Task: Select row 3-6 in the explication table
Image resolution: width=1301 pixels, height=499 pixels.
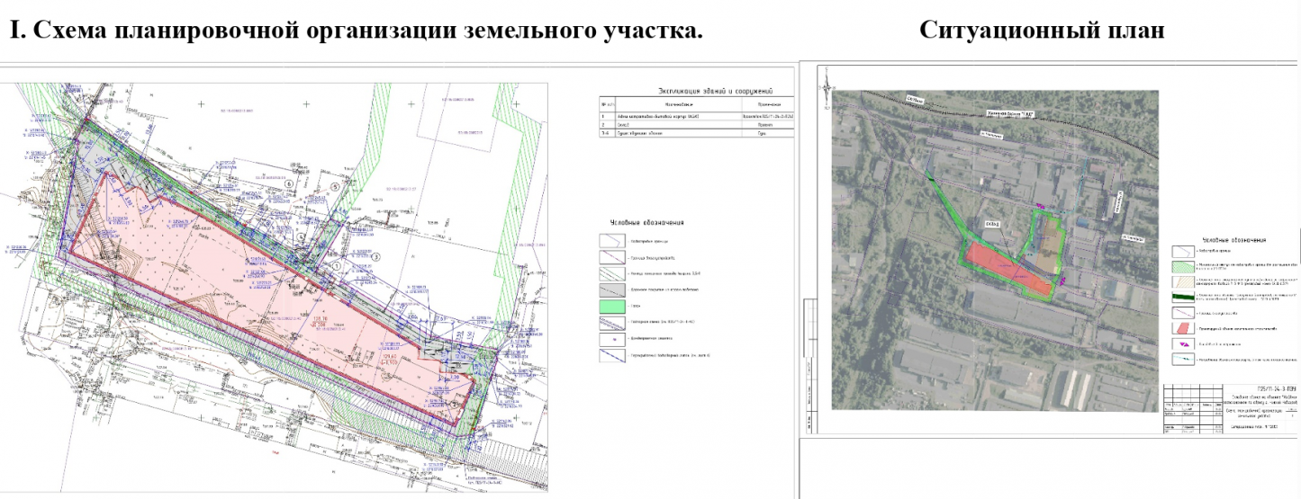Action: point(698,135)
